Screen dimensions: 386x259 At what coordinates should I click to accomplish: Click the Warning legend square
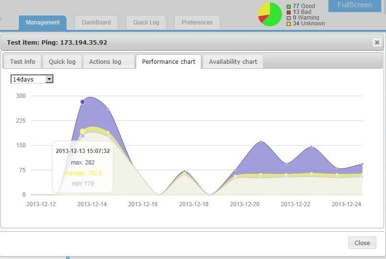pyautogui.click(x=289, y=18)
